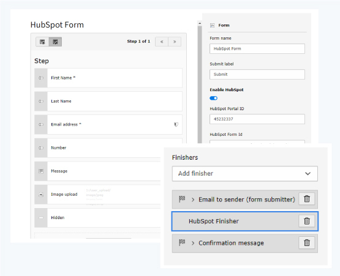340x276 pixels.
Task: Expand Email to sender finisher chevron
Action: tap(193, 200)
